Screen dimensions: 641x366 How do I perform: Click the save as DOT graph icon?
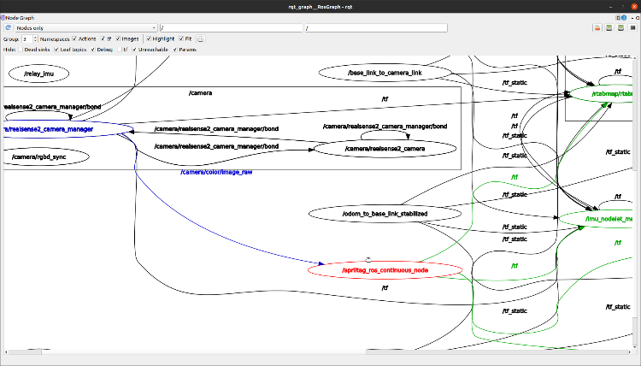point(609,27)
